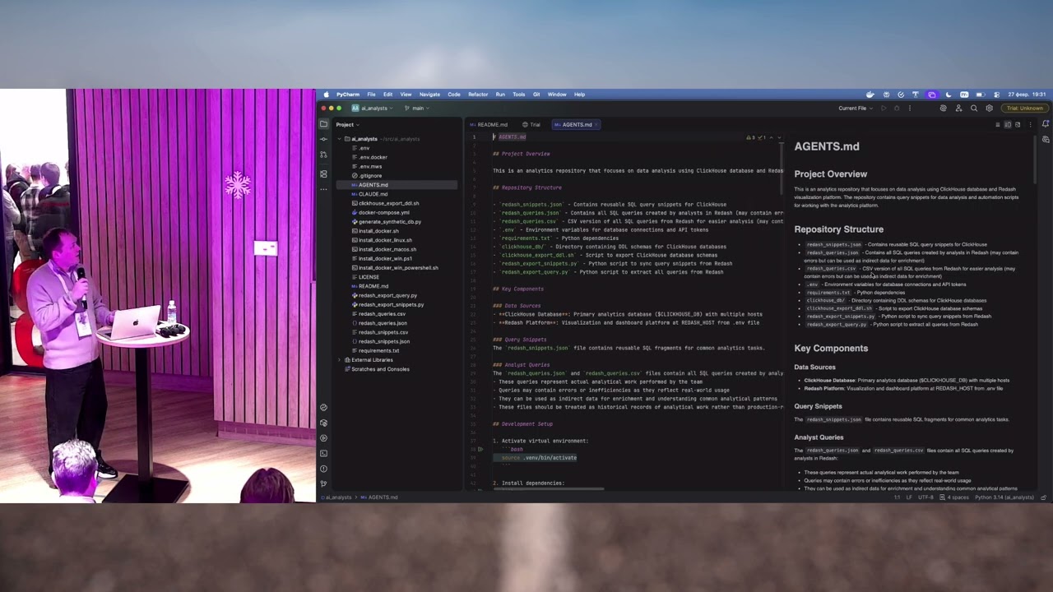The height and width of the screenshot is (592, 1053).
Task: Select redash_queries.json file
Action: pyautogui.click(x=379, y=323)
